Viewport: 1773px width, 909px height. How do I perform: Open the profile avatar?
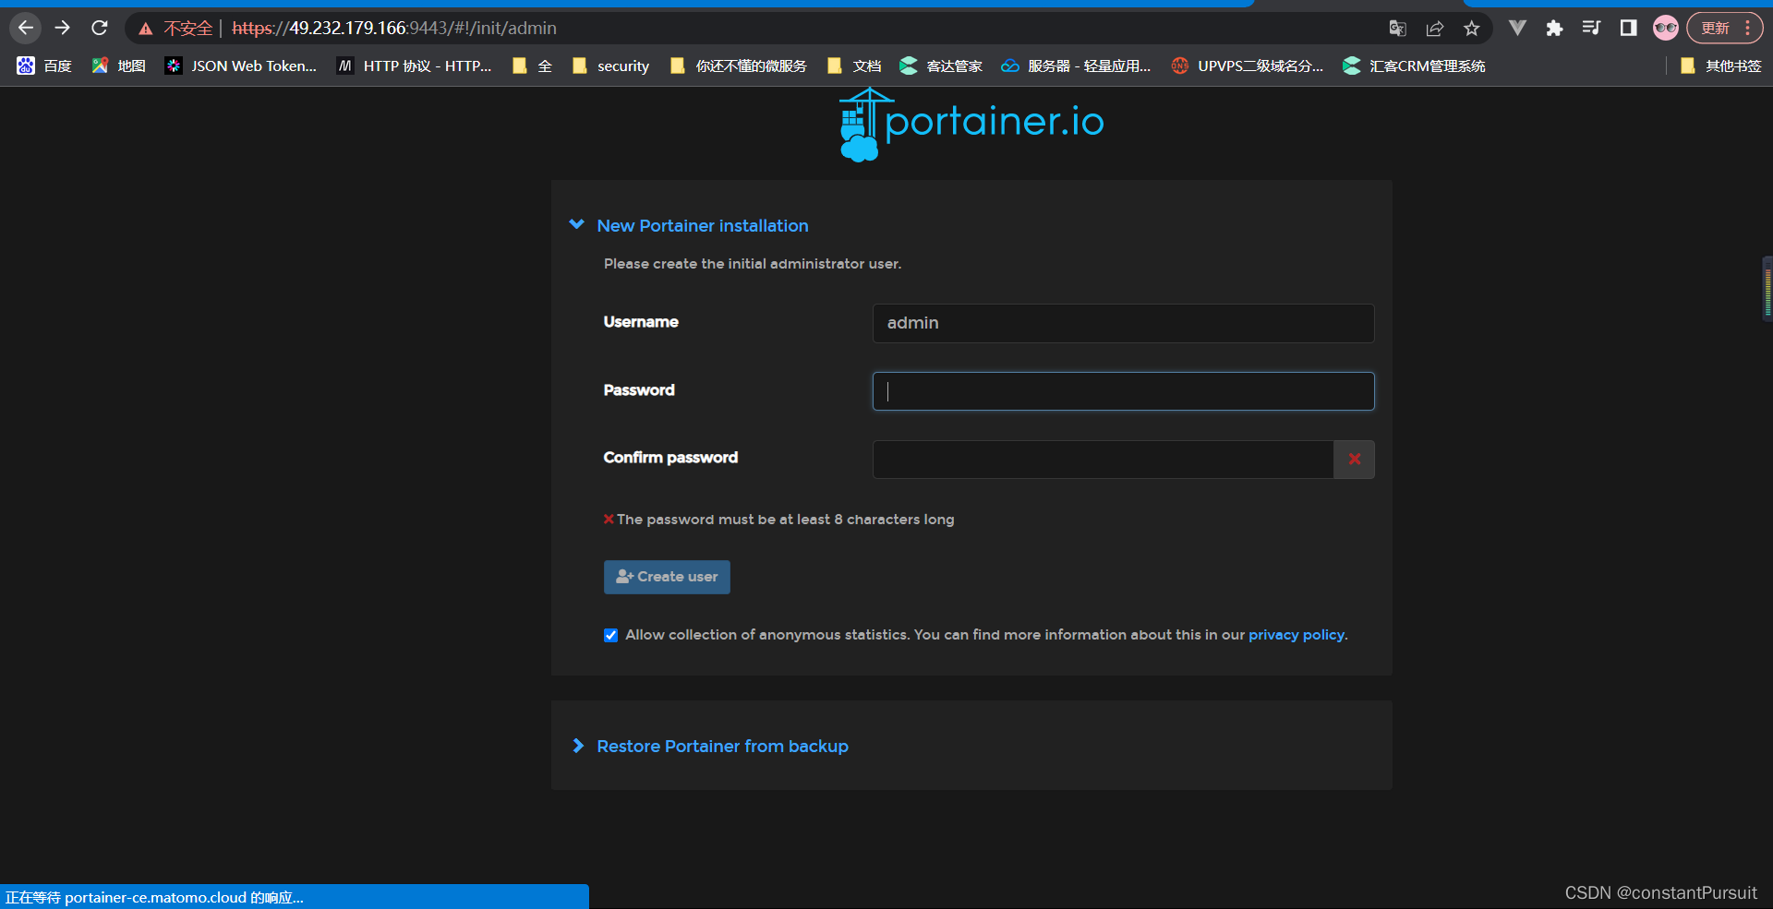[x=1666, y=29]
